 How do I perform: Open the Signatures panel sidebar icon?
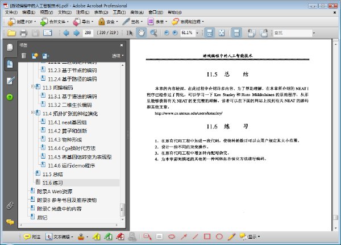[10, 81]
